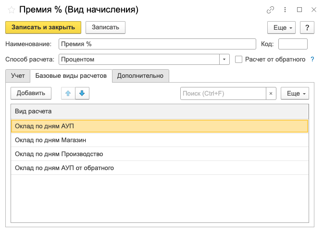Image resolution: width=324 pixels, height=233 pixels.
Task: Show hint for Расчет от обратного
Action: coord(312,59)
